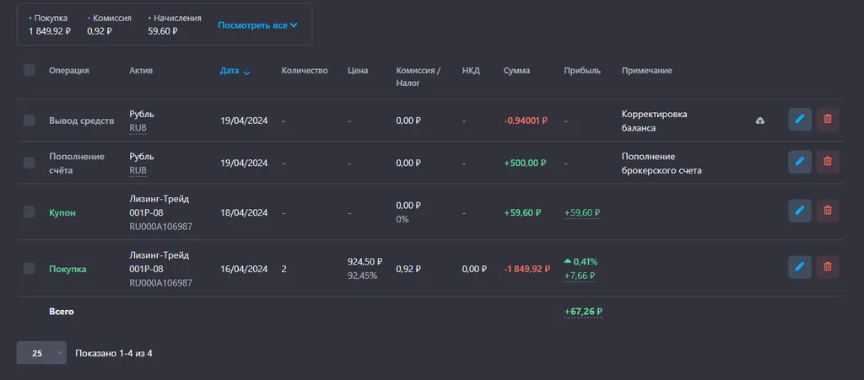The width and height of the screenshot is (864, 380).
Task: Click the total profit +67,26 ₽ value
Action: (583, 311)
